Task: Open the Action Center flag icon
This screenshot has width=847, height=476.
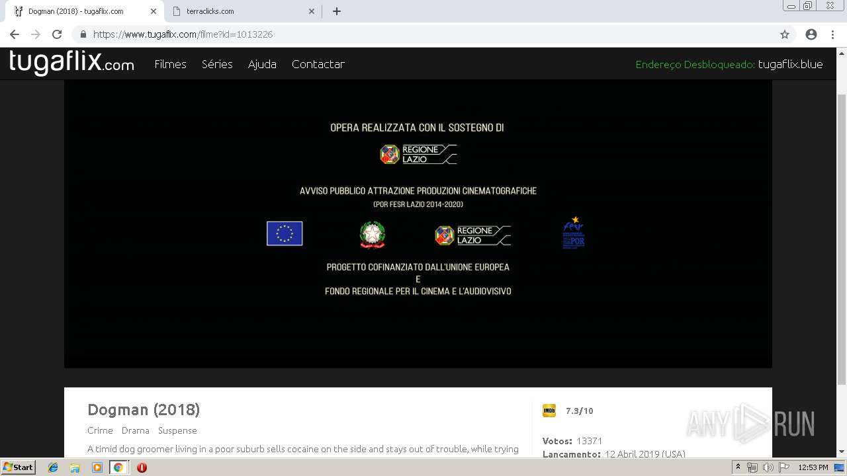Action: point(783,467)
